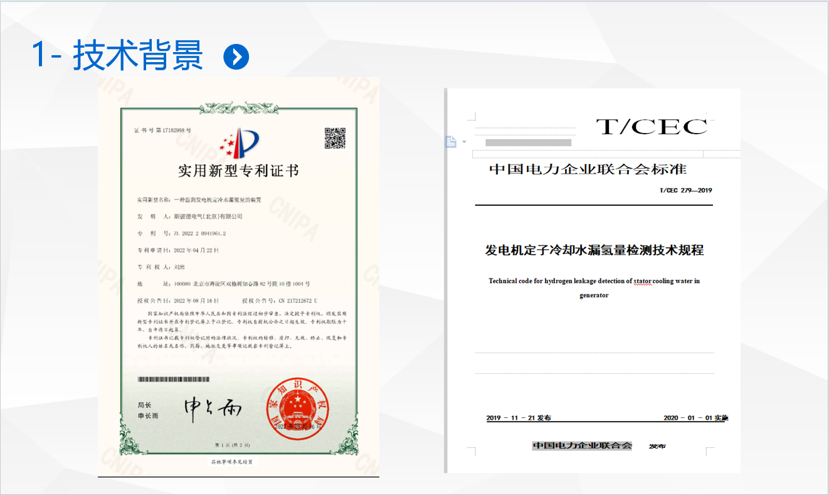
Task: Click the 发电机定子冷却水漏氢量检测技术规程 title
Action: click(x=594, y=250)
